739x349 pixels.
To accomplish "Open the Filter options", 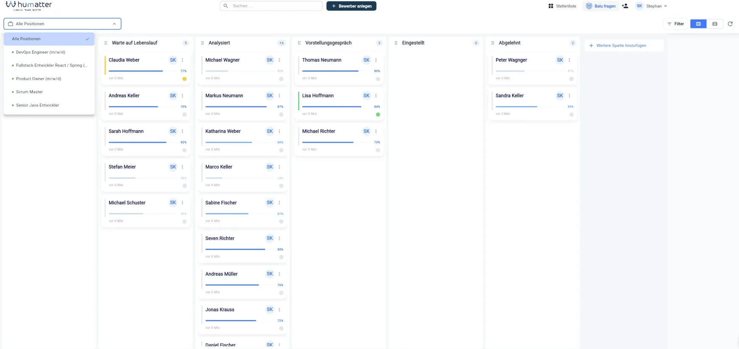I will point(676,24).
